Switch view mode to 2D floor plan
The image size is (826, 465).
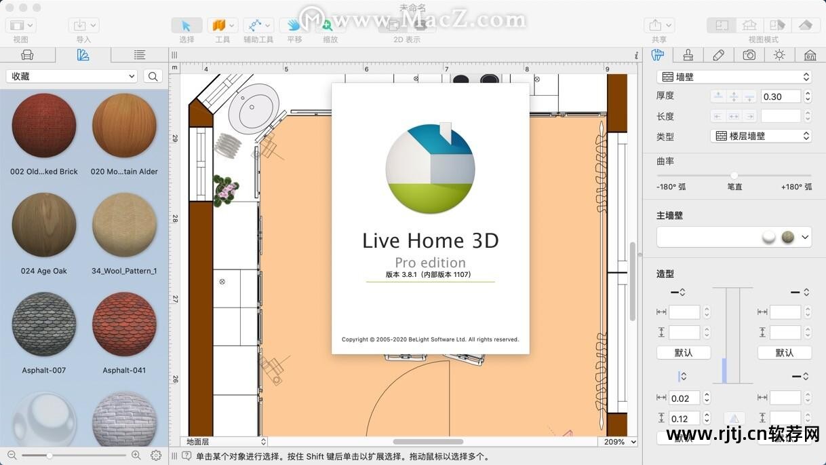coord(722,26)
